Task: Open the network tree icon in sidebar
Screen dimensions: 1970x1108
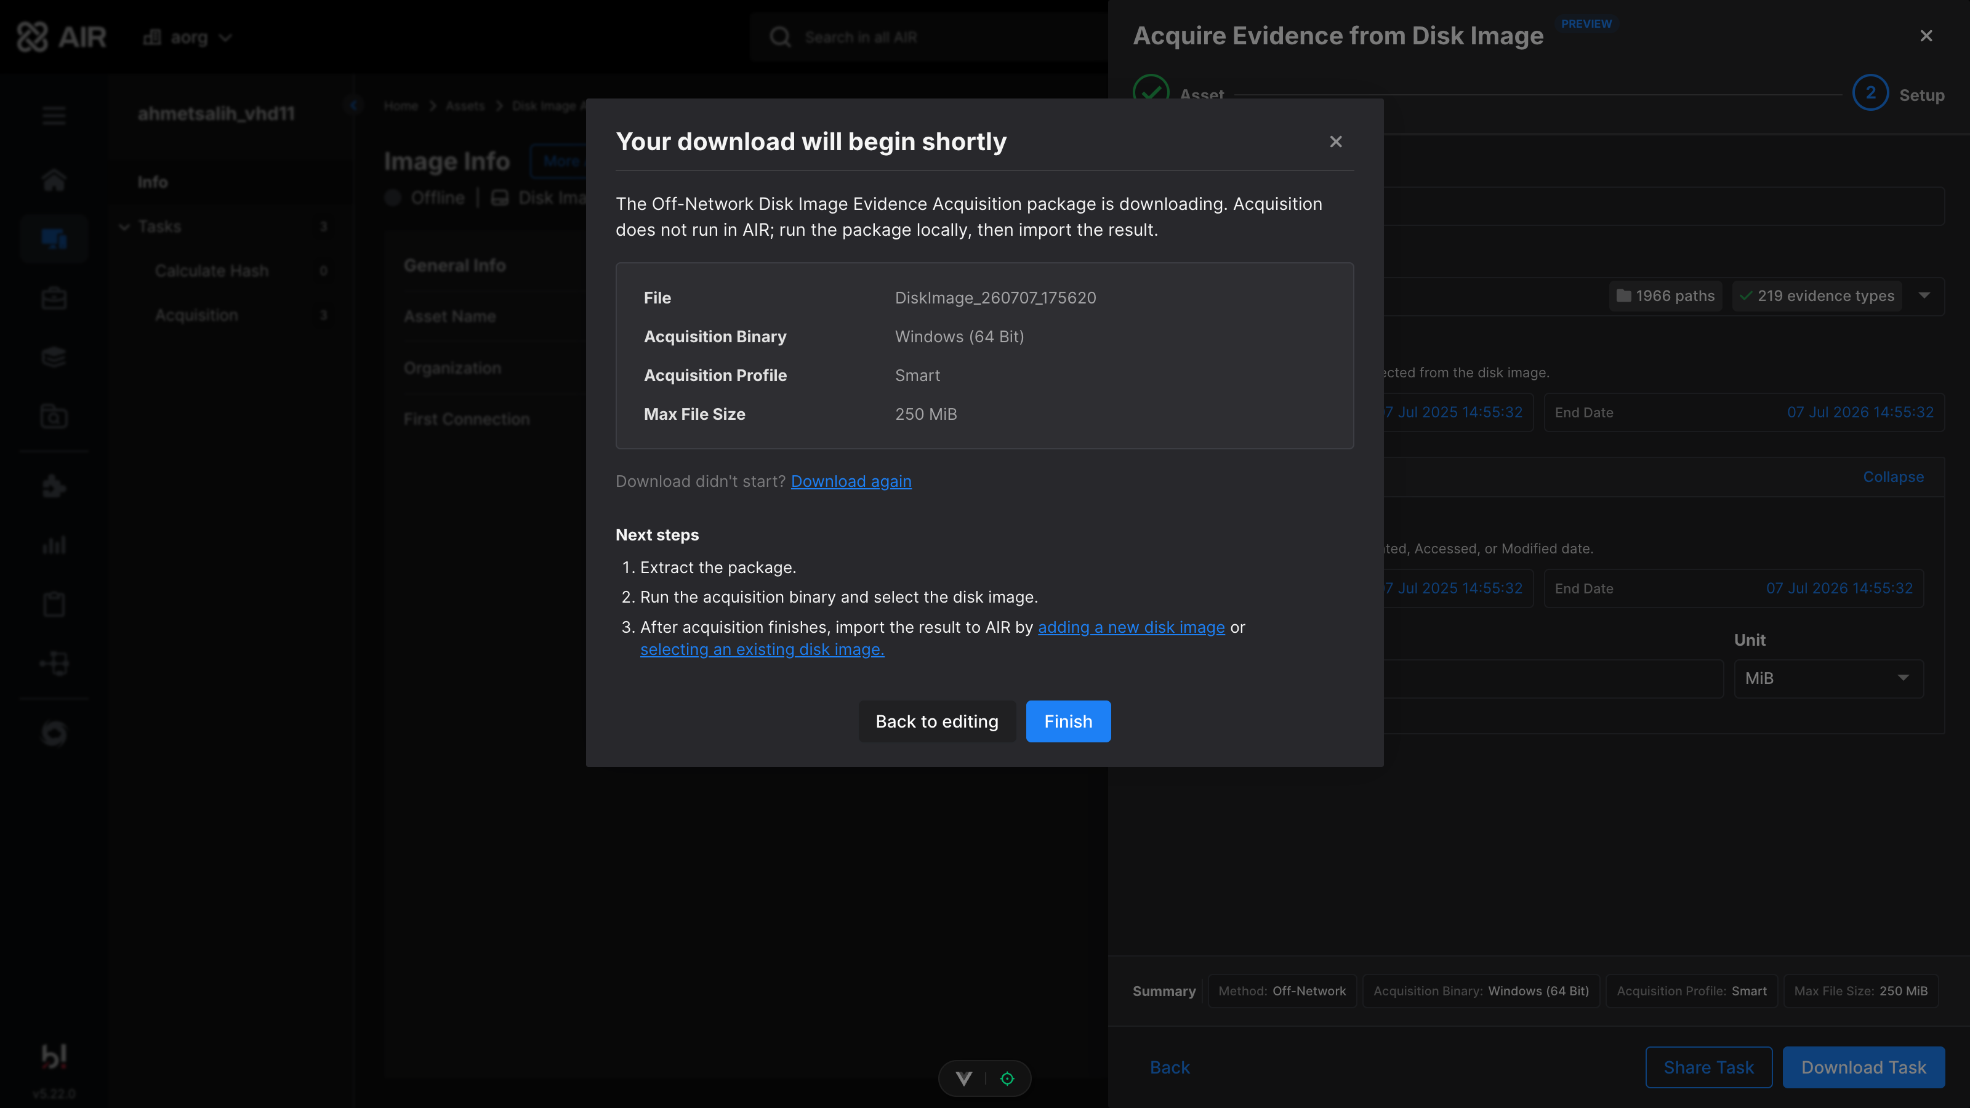Action: point(54,663)
